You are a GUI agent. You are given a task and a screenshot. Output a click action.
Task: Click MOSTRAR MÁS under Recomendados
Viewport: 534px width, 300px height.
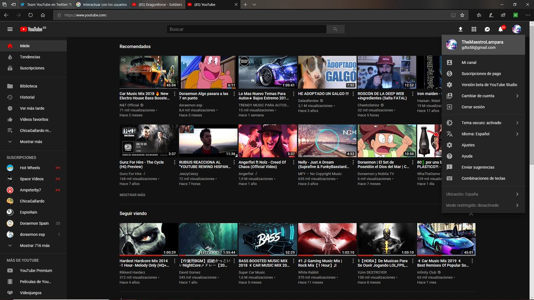tap(132, 195)
